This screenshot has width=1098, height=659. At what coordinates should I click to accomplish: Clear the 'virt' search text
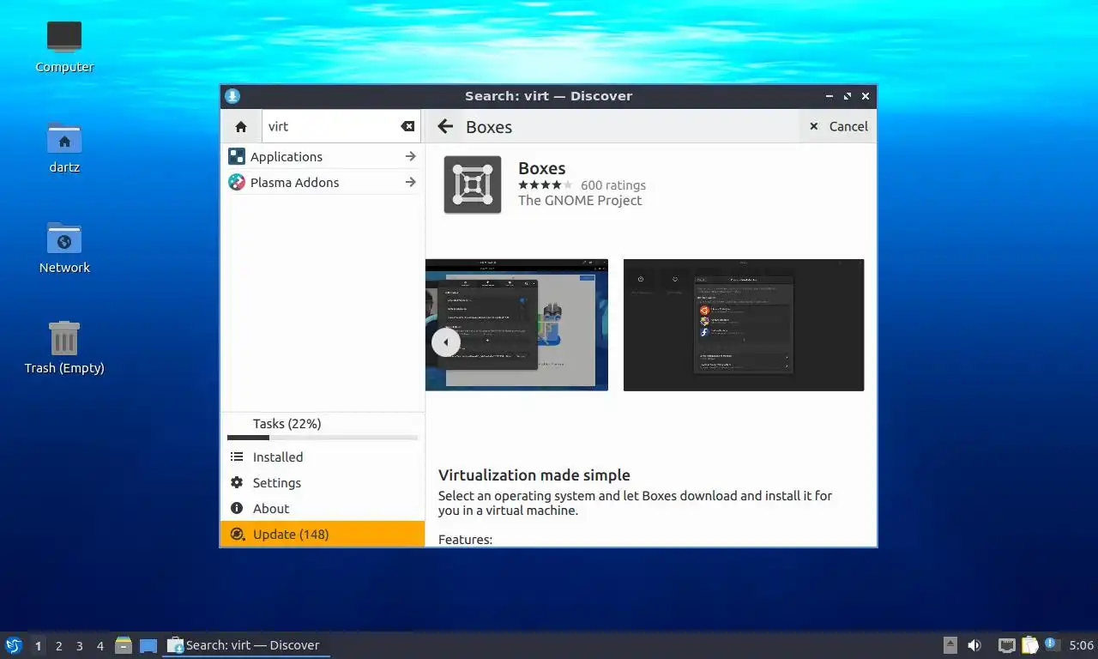pos(407,126)
